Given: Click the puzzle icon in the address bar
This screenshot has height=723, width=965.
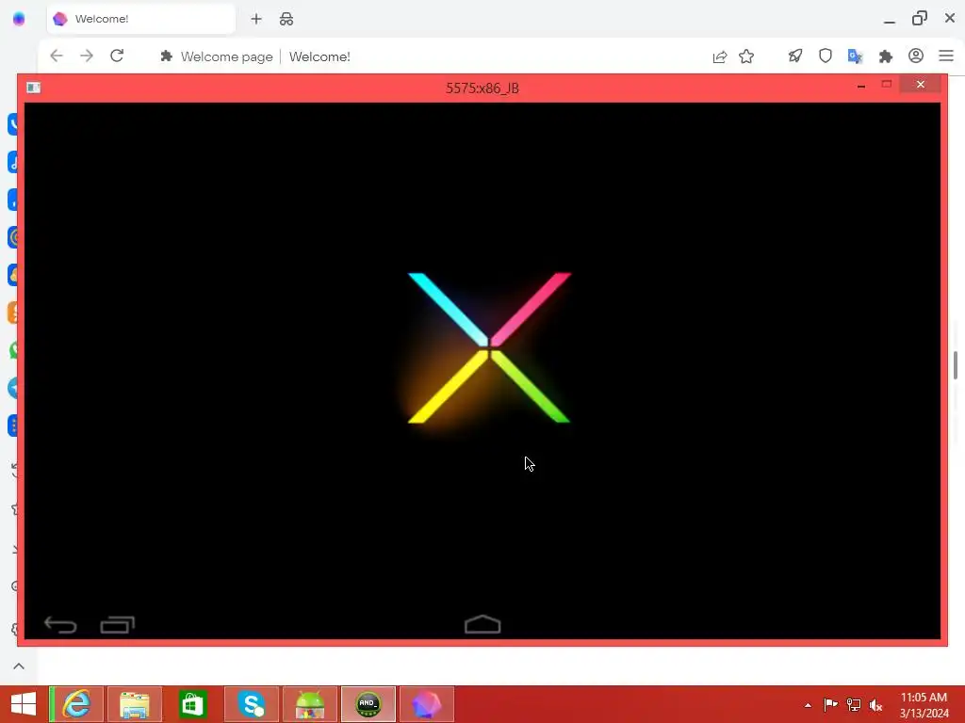Looking at the screenshot, I should 166,56.
